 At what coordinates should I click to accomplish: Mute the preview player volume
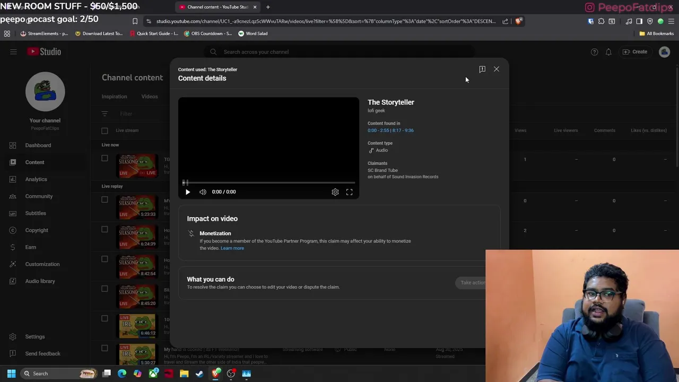203,192
